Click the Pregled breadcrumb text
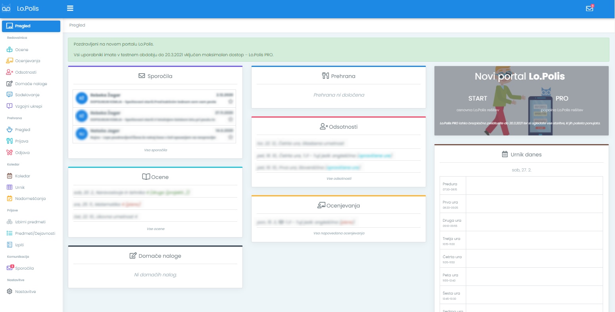This screenshot has width=615, height=312. (x=77, y=25)
